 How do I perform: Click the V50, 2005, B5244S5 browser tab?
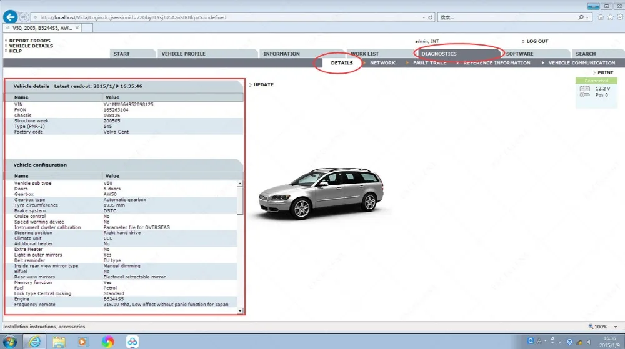coord(42,28)
